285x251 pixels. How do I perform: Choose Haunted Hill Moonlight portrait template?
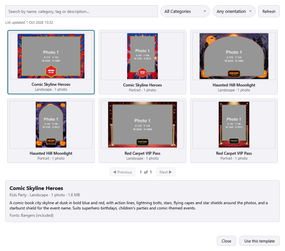pyautogui.click(x=51, y=131)
